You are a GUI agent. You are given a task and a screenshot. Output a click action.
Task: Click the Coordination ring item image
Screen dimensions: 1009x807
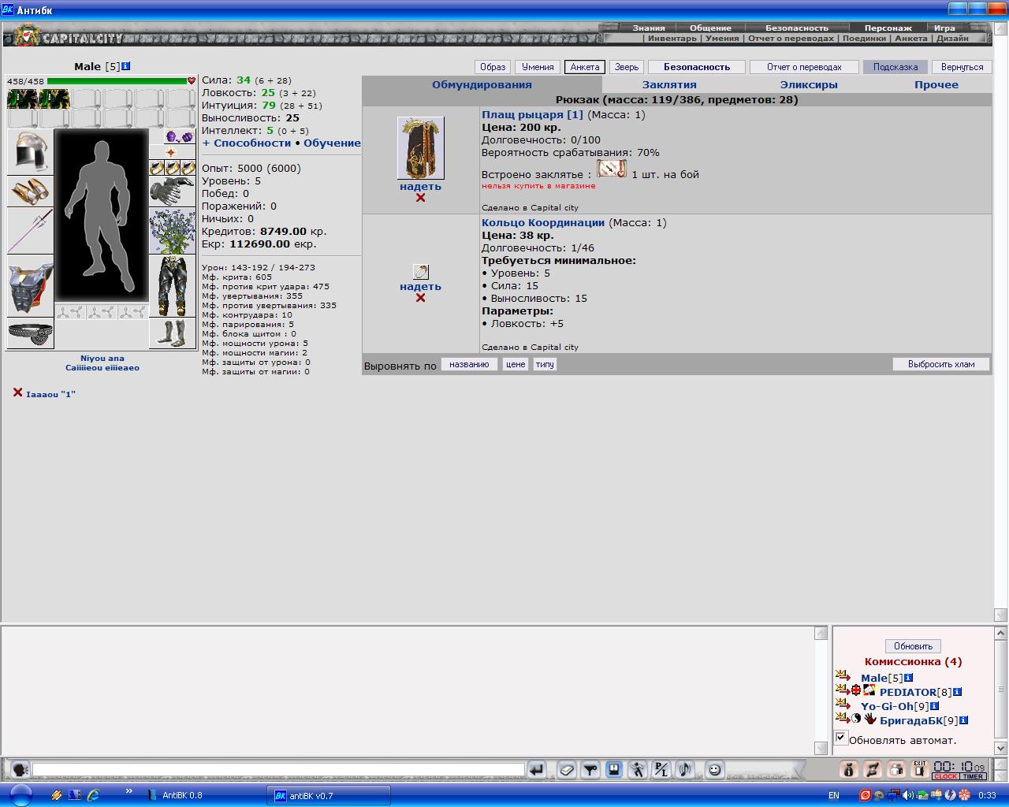[x=420, y=272]
